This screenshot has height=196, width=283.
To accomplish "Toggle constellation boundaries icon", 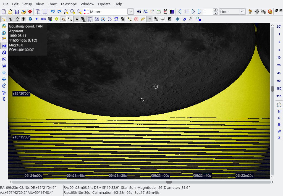I will (x=116, y=19).
